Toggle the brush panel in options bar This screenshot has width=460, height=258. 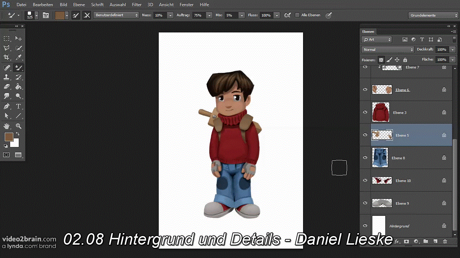click(x=46, y=15)
